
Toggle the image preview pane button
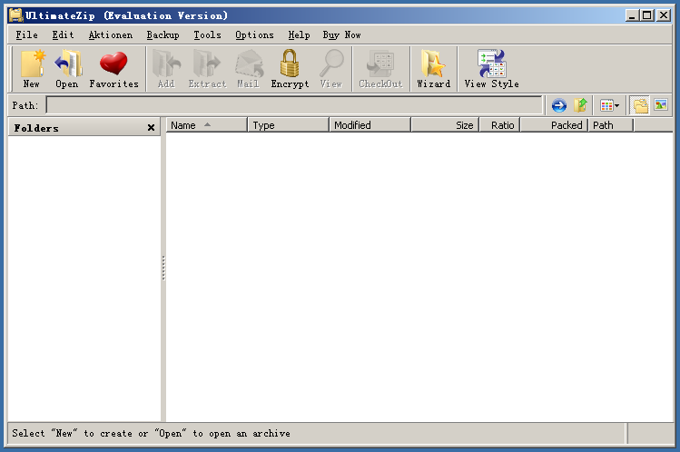(660, 106)
